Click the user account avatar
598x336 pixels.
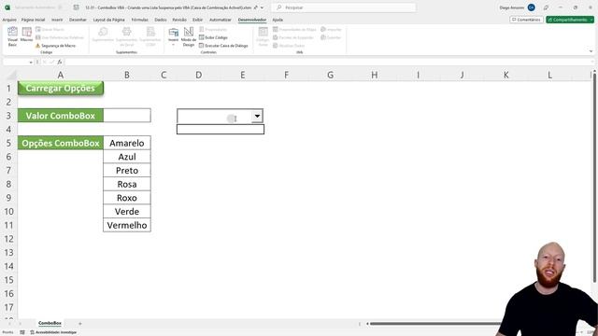pos(532,7)
